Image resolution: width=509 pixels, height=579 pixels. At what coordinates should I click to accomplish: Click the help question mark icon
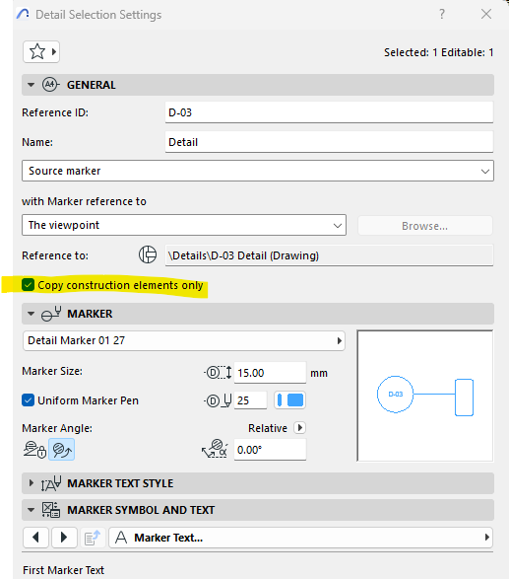442,14
